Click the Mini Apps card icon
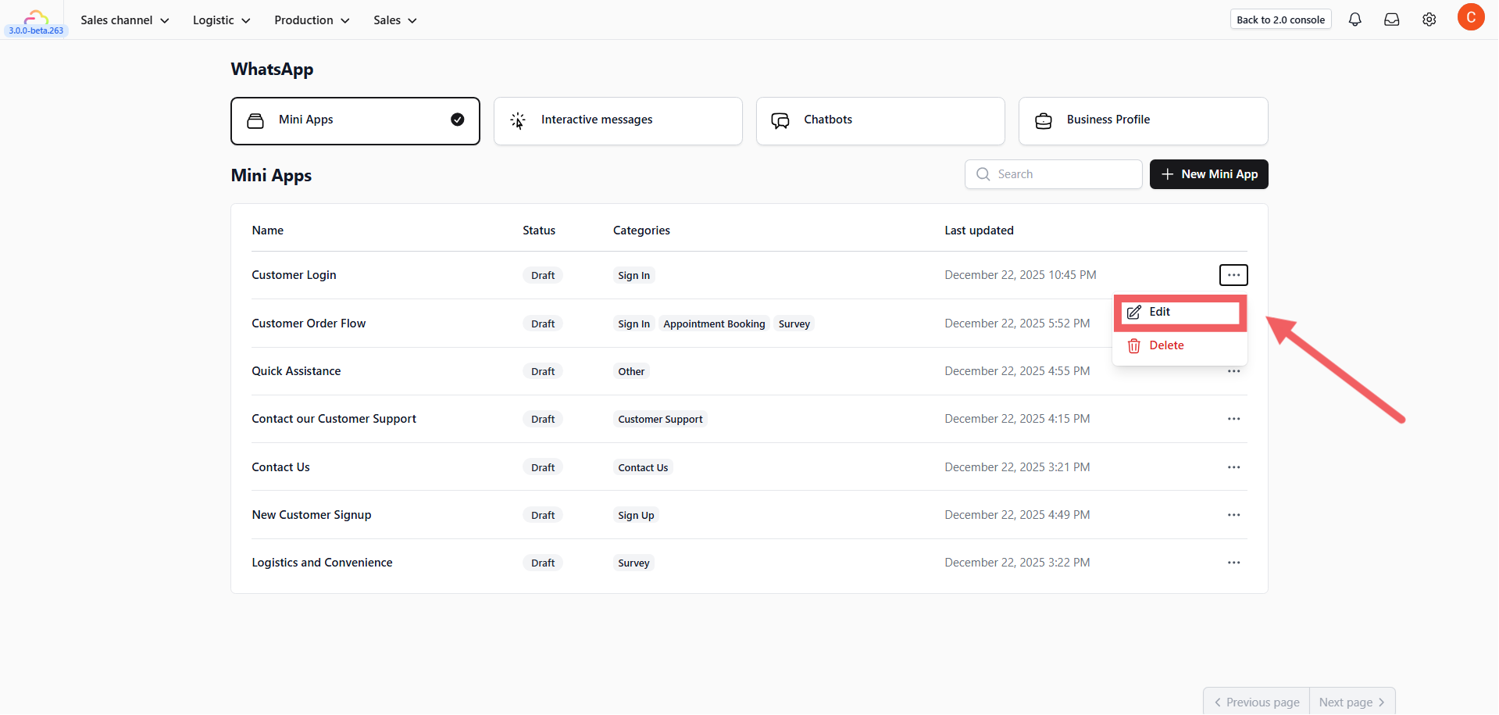This screenshot has width=1499, height=715. (x=255, y=120)
